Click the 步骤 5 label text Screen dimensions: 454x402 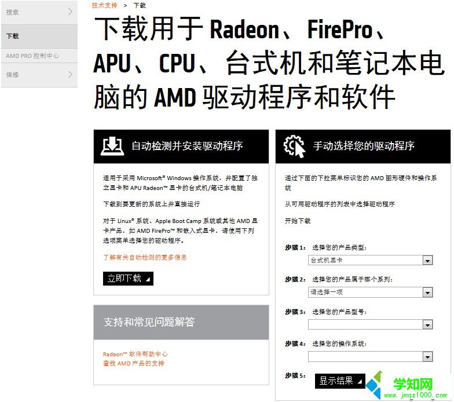point(295,375)
